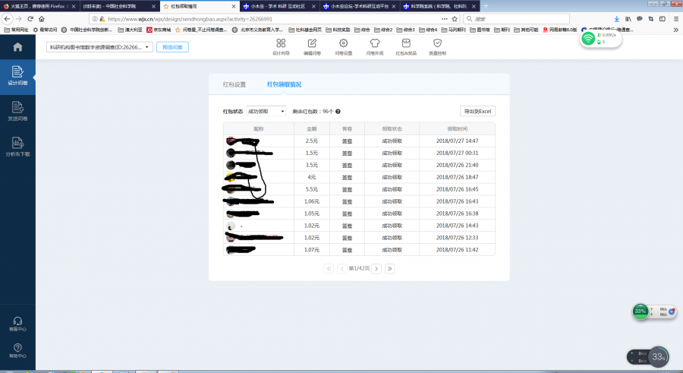The width and height of the screenshot is (683, 373).
Task: Go to the next page of results
Action: point(376,268)
